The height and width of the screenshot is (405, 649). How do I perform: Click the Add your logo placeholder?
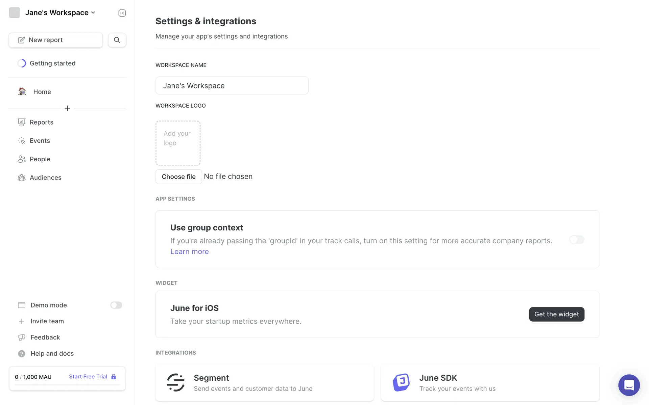(x=178, y=143)
